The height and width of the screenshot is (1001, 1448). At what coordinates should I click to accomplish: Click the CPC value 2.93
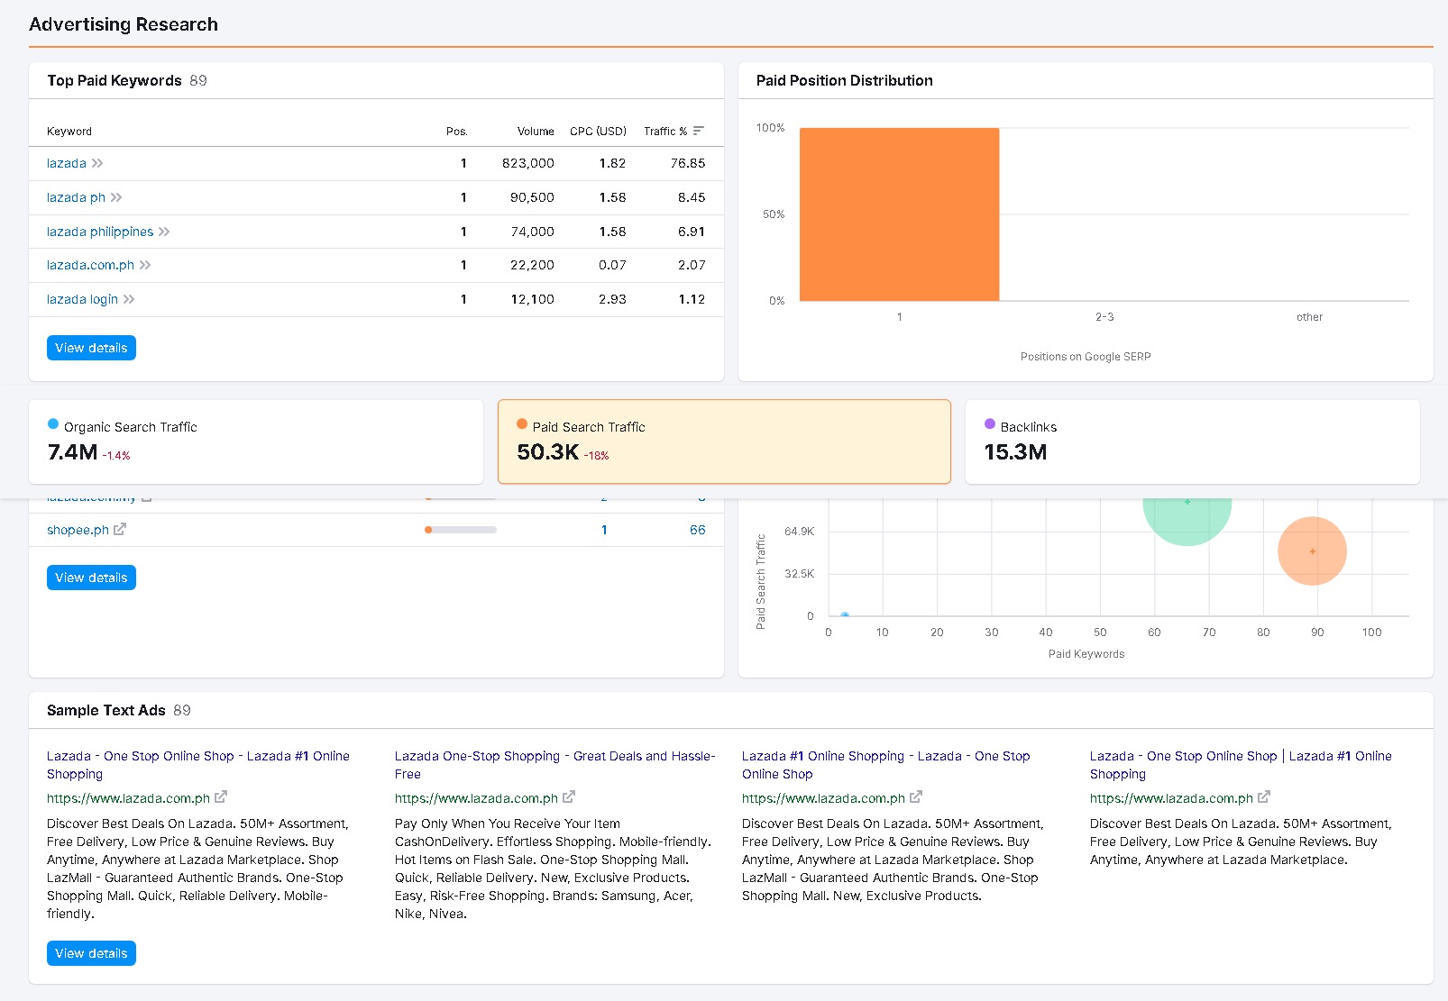612,299
